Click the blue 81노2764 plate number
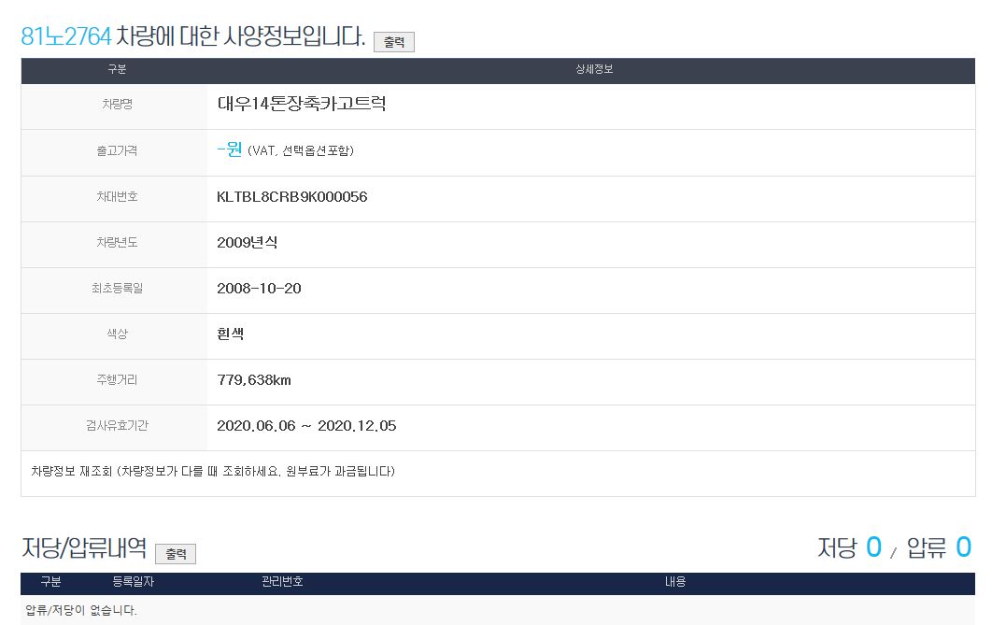The image size is (992, 625). click(66, 36)
